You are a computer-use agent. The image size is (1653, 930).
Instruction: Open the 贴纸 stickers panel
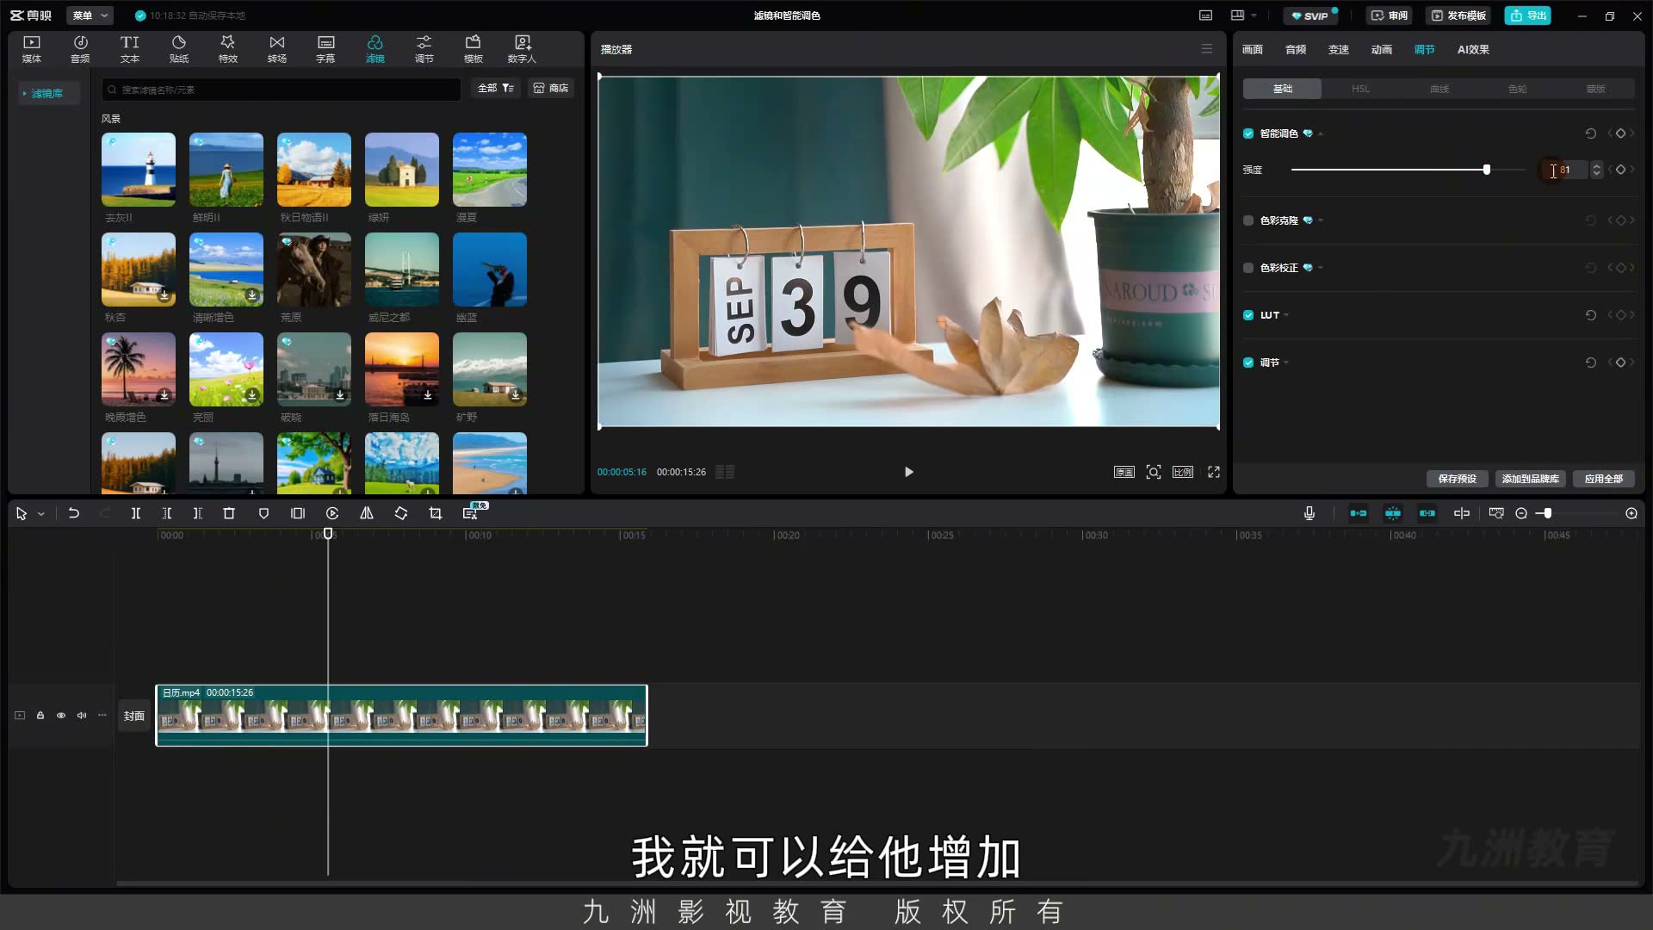click(x=179, y=49)
